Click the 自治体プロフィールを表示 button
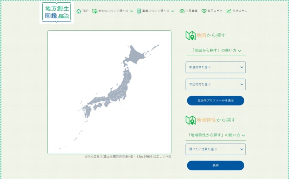 click(x=215, y=101)
